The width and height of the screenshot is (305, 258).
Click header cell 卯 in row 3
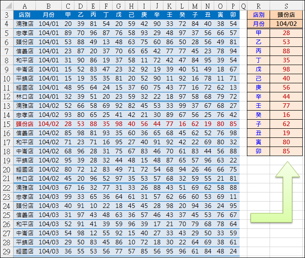click(233, 15)
